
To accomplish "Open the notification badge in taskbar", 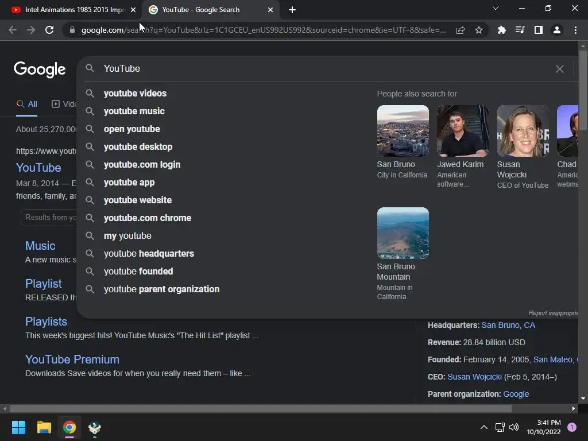I will (x=572, y=427).
